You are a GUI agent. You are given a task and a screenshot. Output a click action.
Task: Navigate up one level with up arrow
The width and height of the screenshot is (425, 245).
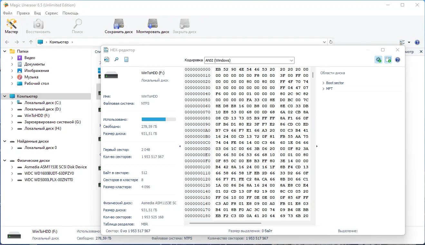point(31,42)
